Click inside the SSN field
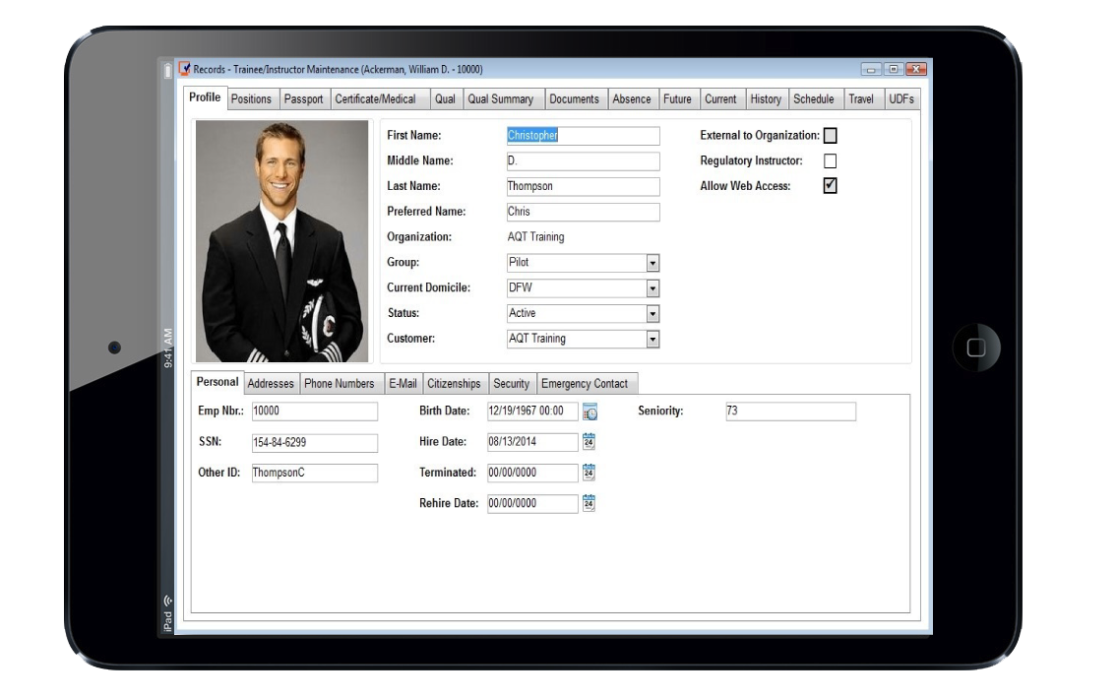This screenshot has height=698, width=1117. tap(315, 442)
